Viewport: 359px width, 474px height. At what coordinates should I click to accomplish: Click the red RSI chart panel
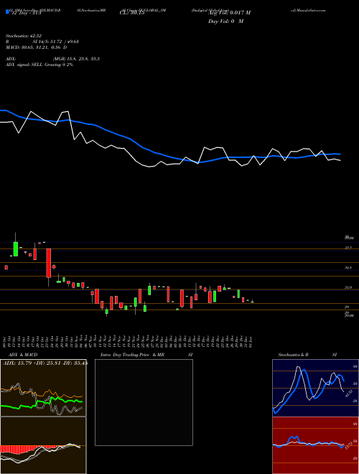[x=315, y=445]
